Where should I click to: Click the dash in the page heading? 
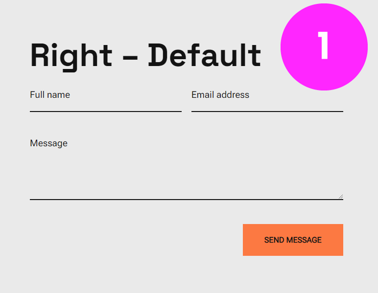130,58
